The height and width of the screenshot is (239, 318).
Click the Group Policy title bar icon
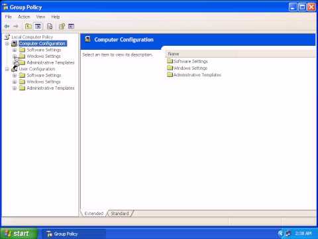tap(5, 7)
